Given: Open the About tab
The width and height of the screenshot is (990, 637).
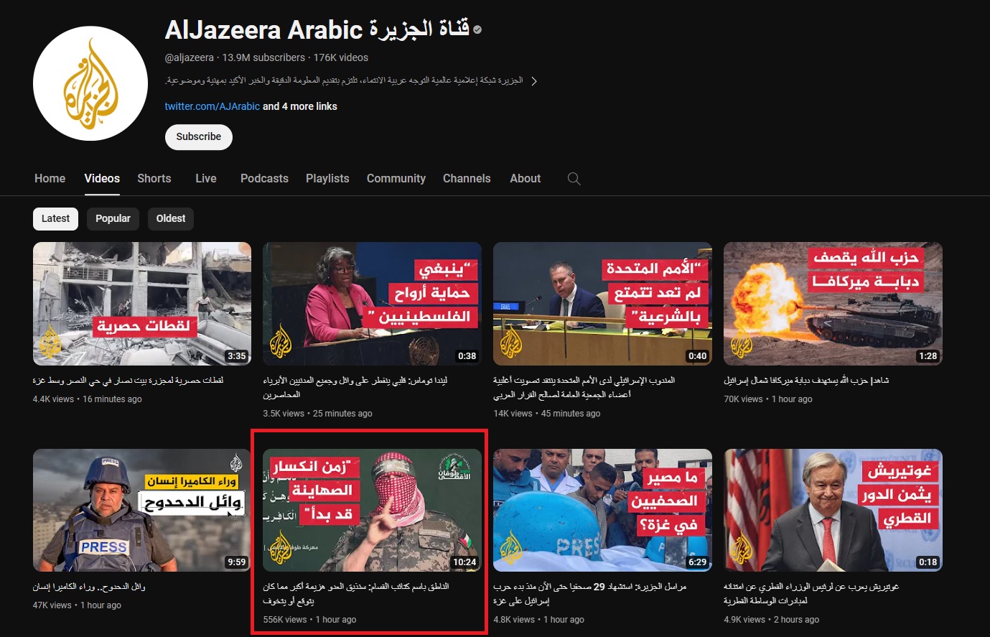Looking at the screenshot, I should point(525,179).
